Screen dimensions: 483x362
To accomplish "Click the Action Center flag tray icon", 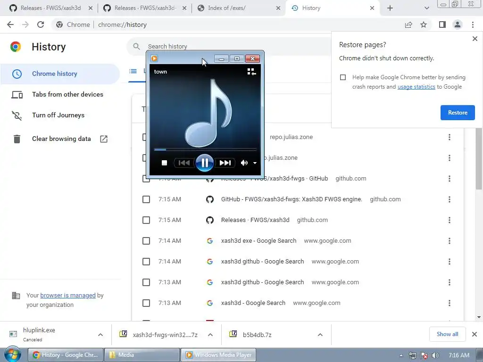I will [x=424, y=355].
